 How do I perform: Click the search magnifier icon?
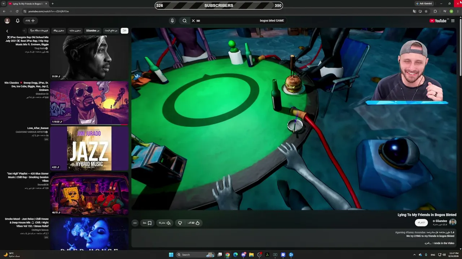[184, 21]
